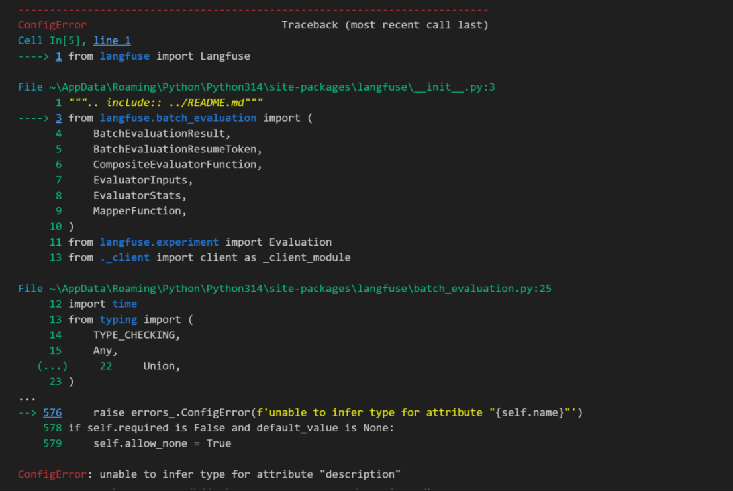Click 'EvaluatorInputs,' import line
This screenshot has height=491, width=733.
pyautogui.click(x=143, y=180)
